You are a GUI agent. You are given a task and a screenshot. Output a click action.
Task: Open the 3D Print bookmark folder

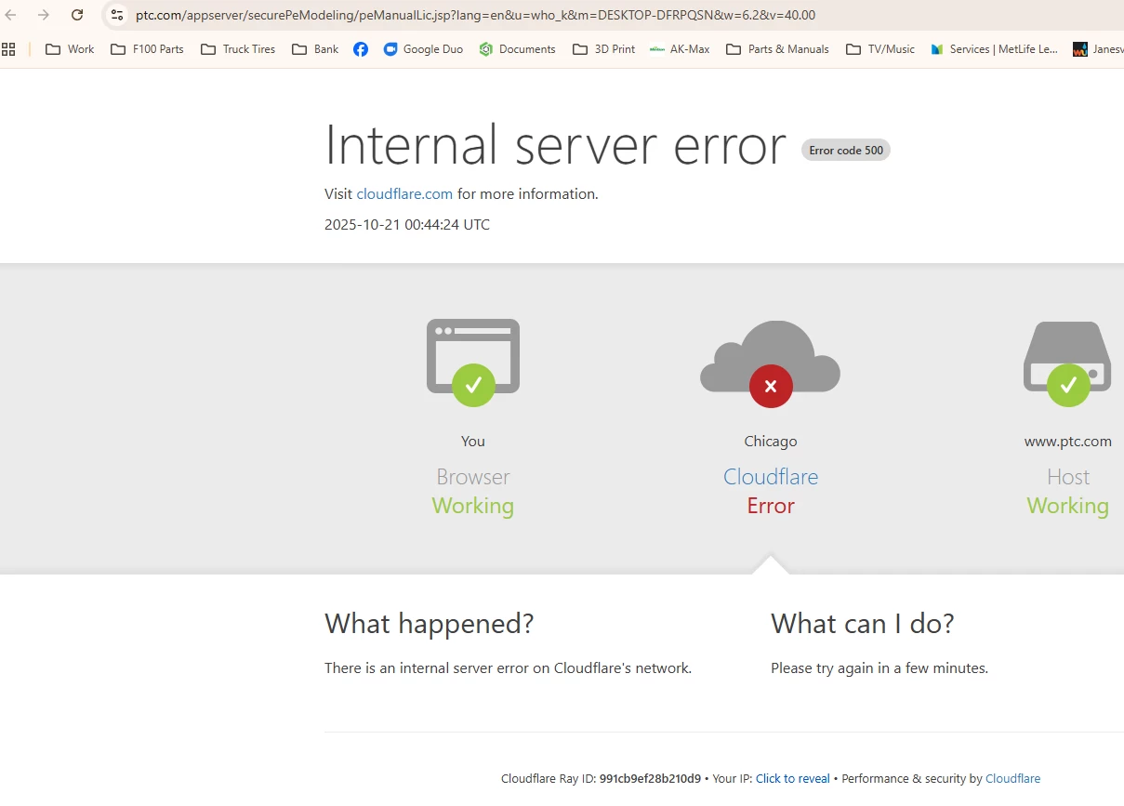point(603,49)
